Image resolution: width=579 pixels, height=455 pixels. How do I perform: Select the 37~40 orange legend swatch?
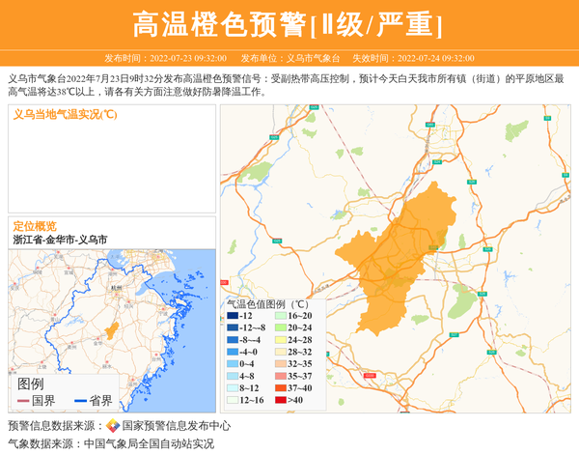tap(279, 388)
